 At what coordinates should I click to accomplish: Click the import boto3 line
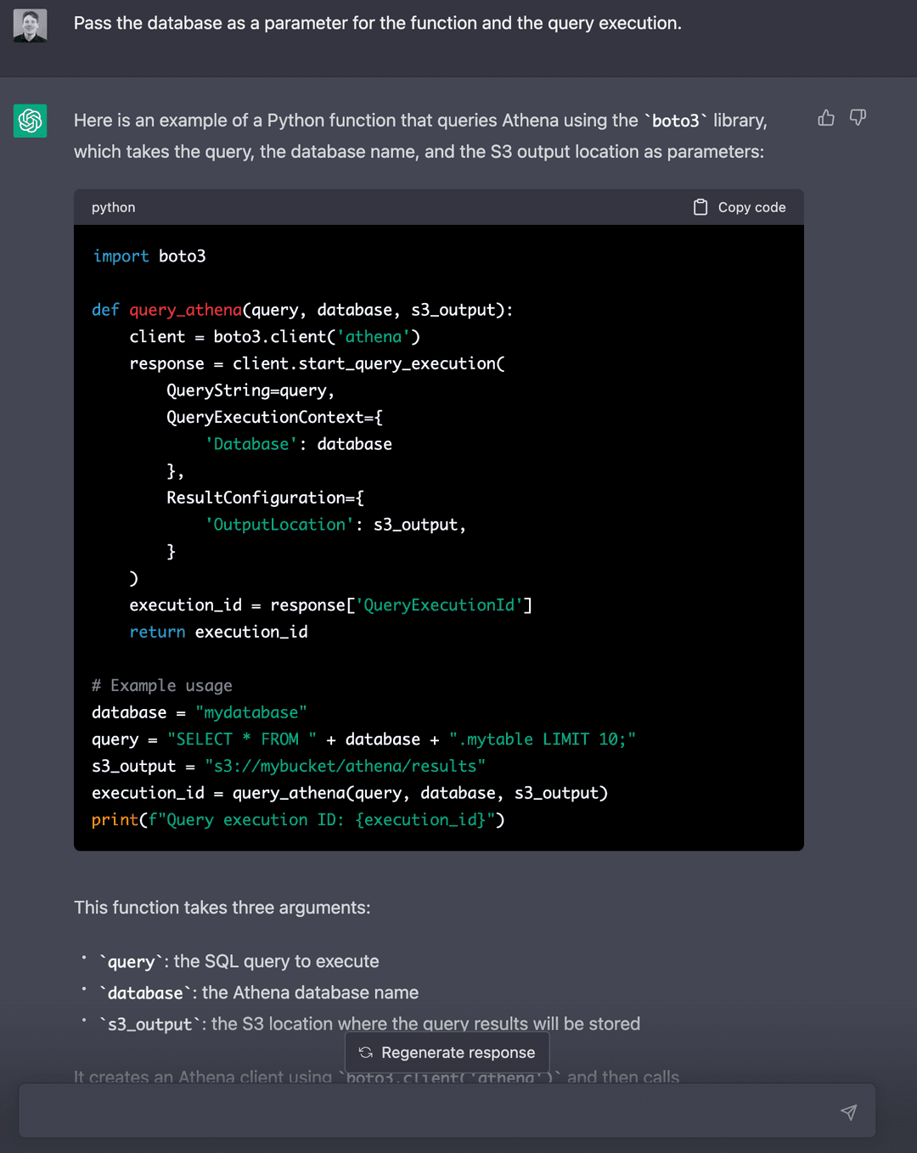coord(148,256)
